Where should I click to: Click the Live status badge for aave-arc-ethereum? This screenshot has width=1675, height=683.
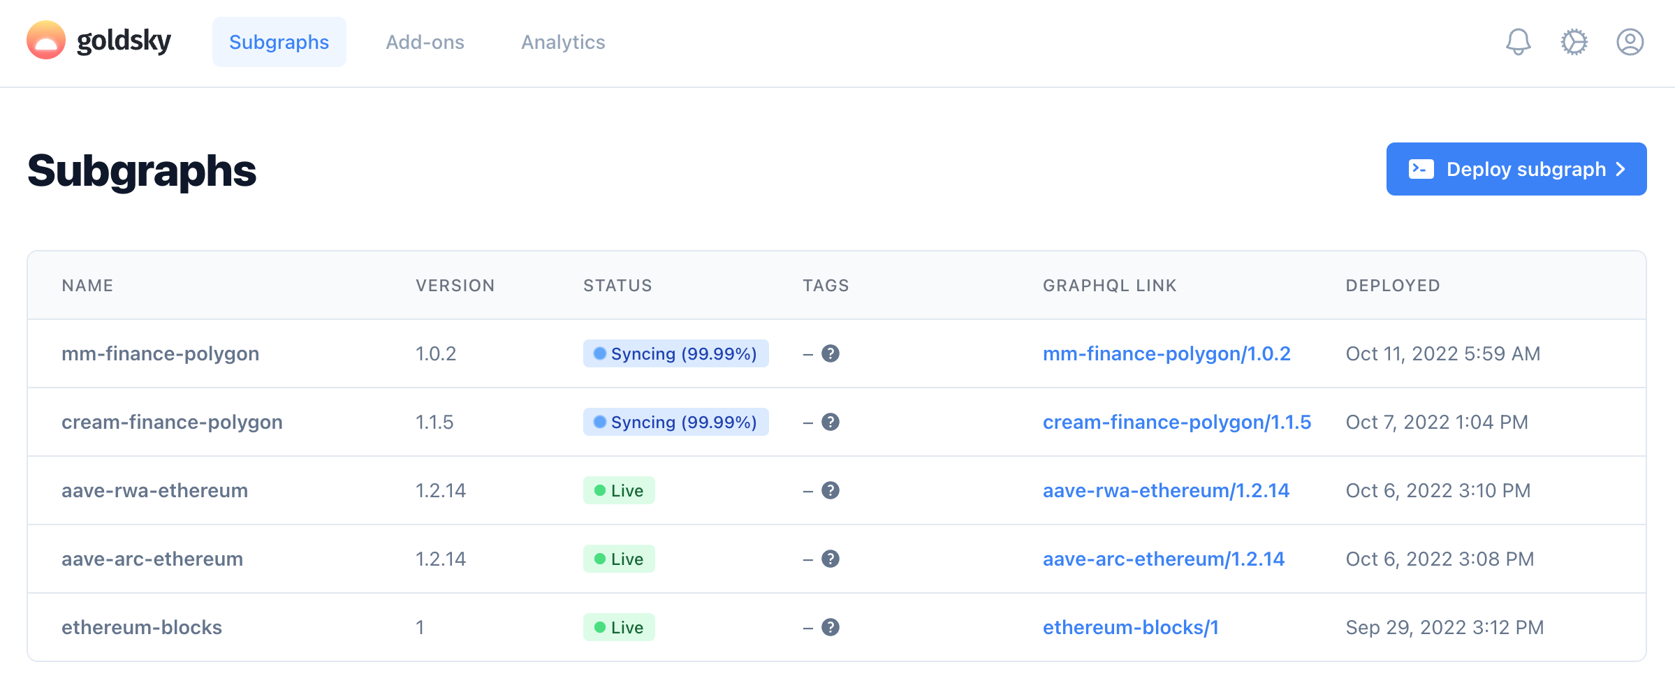[x=619, y=558]
